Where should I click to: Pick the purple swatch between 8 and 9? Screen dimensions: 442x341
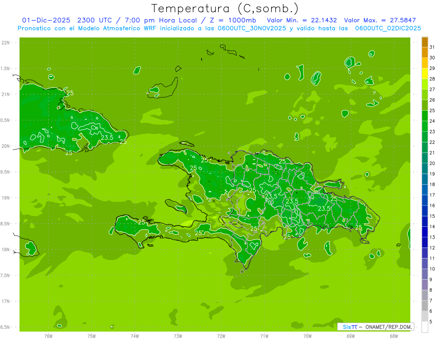click(425, 285)
